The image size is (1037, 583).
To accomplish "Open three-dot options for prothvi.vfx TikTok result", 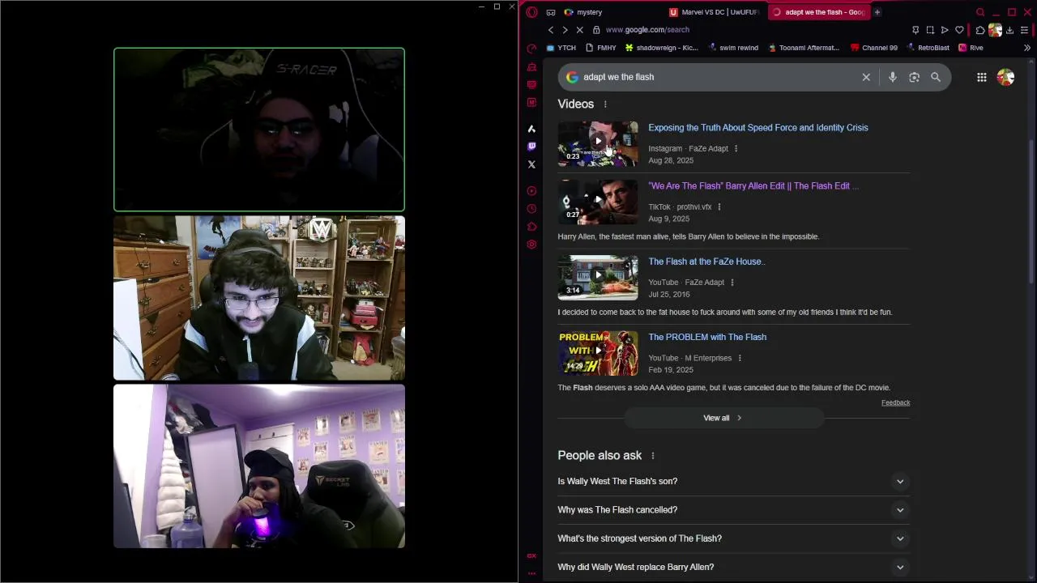I will pyautogui.click(x=719, y=207).
